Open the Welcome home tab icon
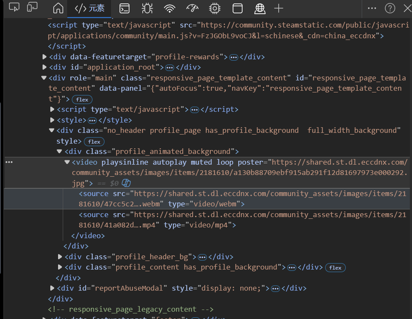 pos(58,8)
